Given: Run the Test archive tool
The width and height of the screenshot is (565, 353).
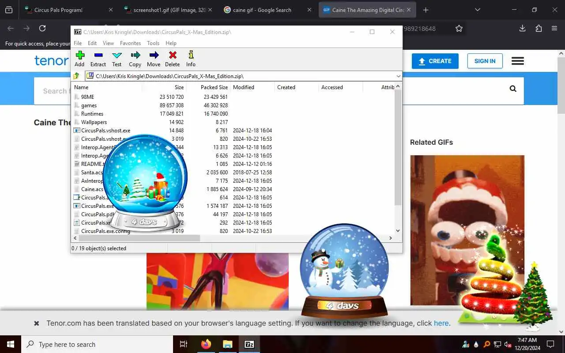Looking at the screenshot, I should [x=117, y=59].
